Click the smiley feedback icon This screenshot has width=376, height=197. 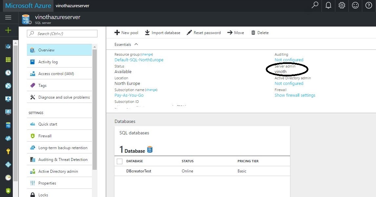355,6
